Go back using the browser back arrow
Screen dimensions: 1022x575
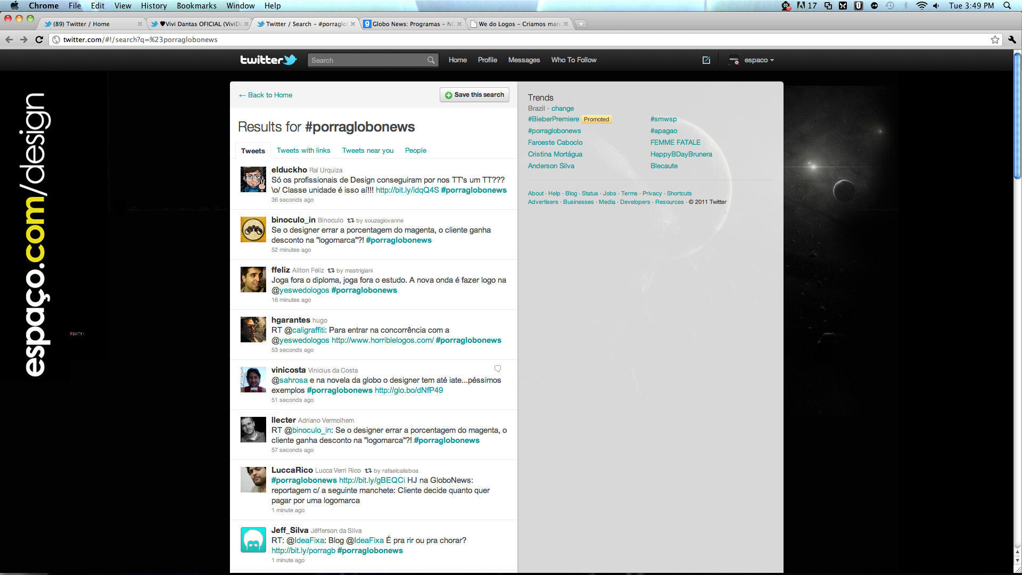click(9, 39)
